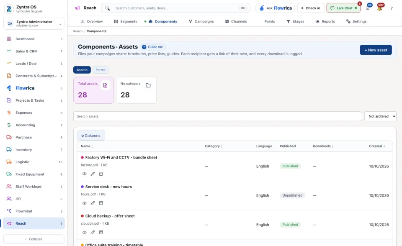This screenshot has width=402, height=246.
Task: Preview the Factory Wi-Fi and CCTV asset
Action: [84, 174]
